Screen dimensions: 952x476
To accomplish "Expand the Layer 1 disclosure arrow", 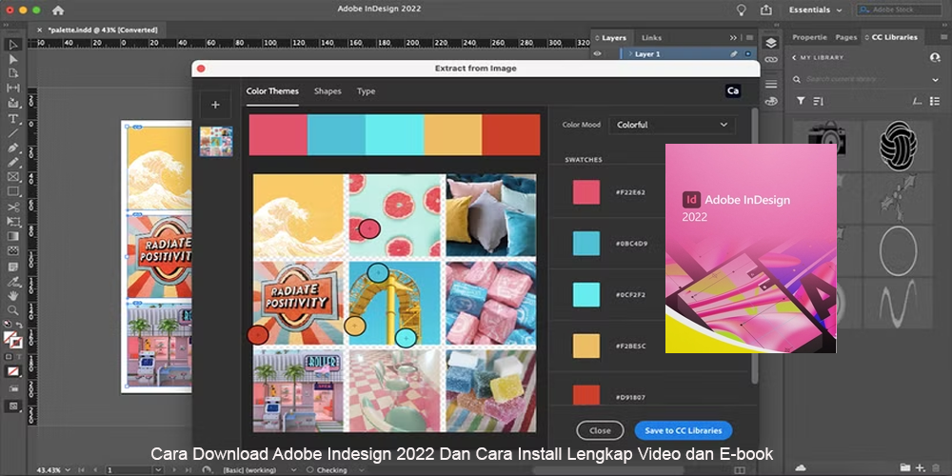I will (x=630, y=54).
